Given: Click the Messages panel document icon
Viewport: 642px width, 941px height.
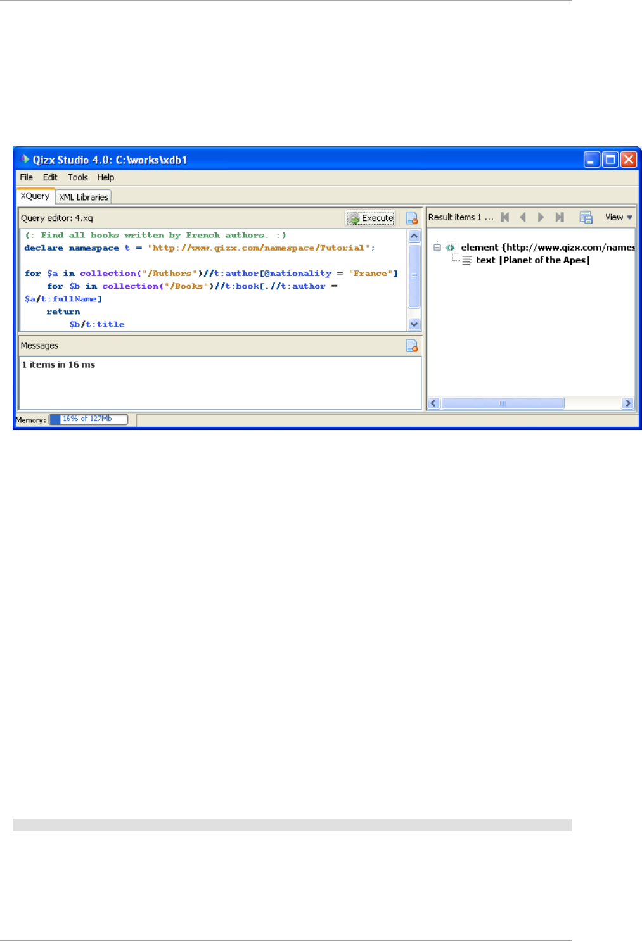Looking at the screenshot, I should pyautogui.click(x=411, y=346).
